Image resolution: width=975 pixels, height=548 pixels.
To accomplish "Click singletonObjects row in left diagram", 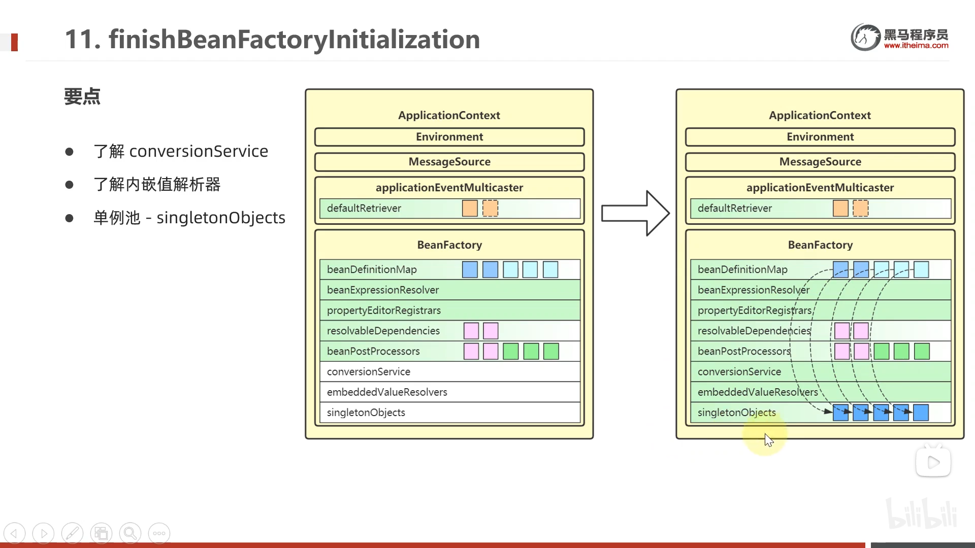I will (x=450, y=413).
